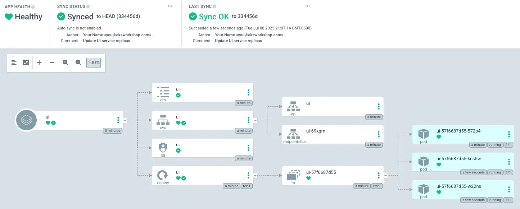Screen dimensions: 520x209
Task: Click the tree layout icon in the toolbar
Action: pos(14,62)
